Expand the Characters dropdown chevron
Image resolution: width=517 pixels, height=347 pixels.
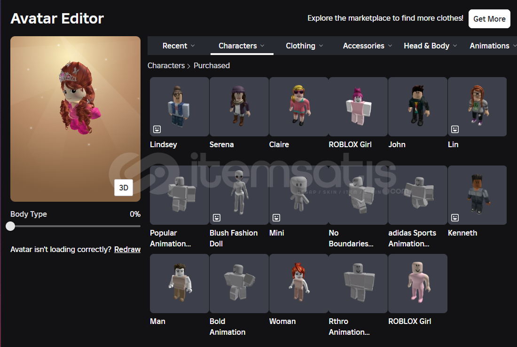point(262,46)
